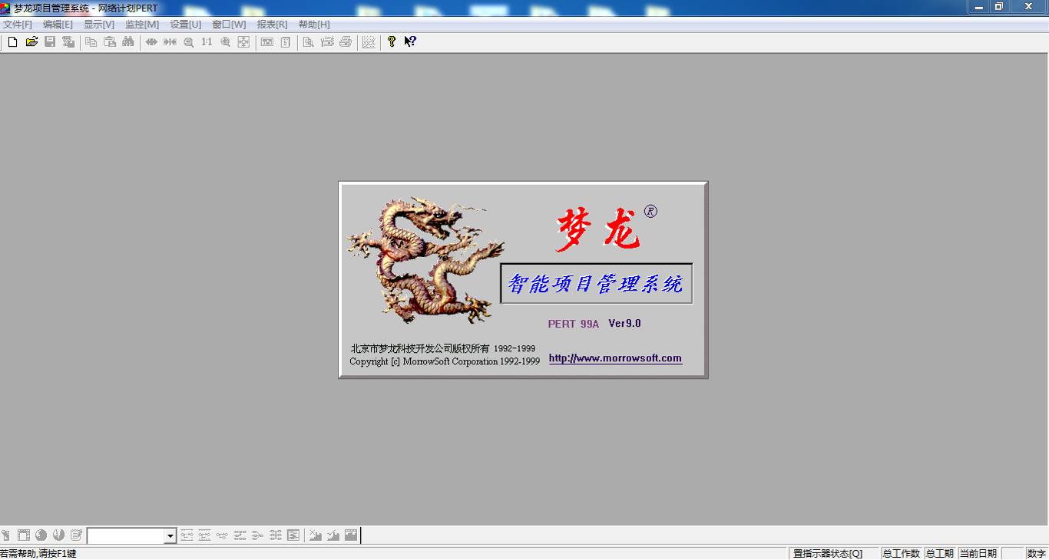Click the horizontal stretch arrows icon

point(151,42)
